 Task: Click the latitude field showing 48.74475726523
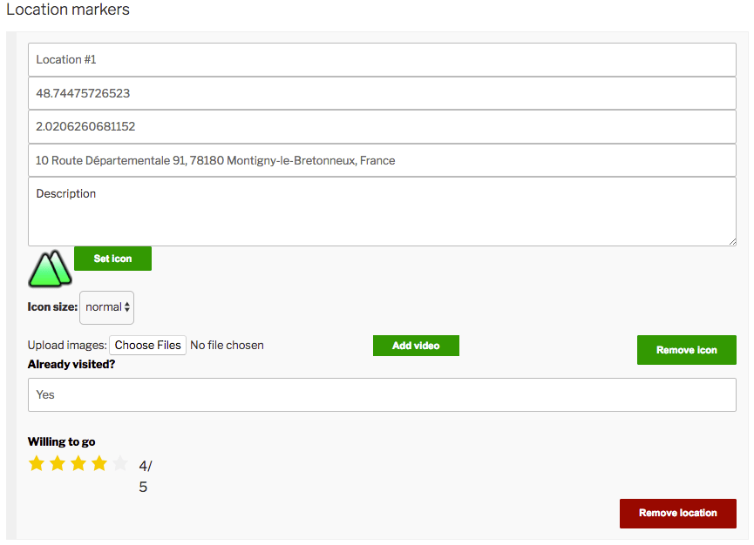pyautogui.click(x=382, y=93)
